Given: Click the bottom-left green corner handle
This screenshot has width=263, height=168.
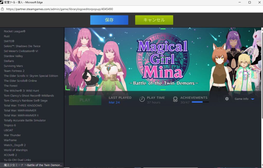Looking at the screenshot, I should click(67, 88).
